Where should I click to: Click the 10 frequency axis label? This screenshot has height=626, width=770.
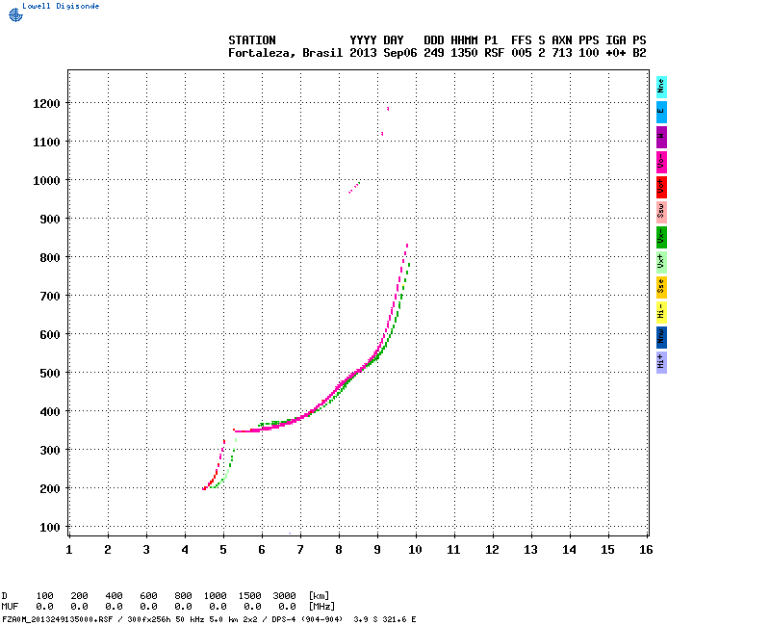(x=415, y=550)
